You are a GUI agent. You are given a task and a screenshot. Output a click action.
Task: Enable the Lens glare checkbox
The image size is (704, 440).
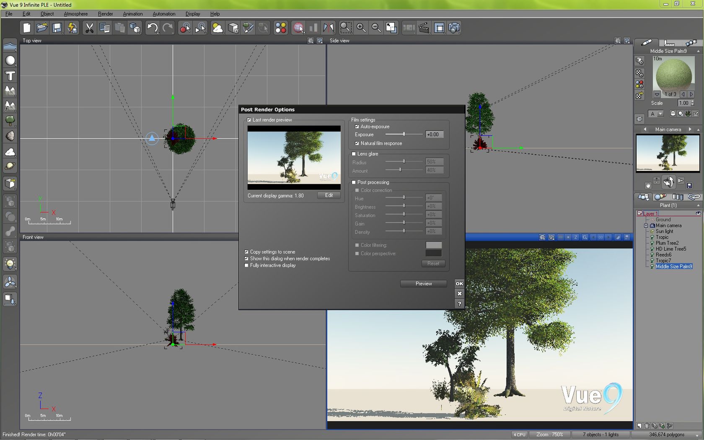click(354, 154)
